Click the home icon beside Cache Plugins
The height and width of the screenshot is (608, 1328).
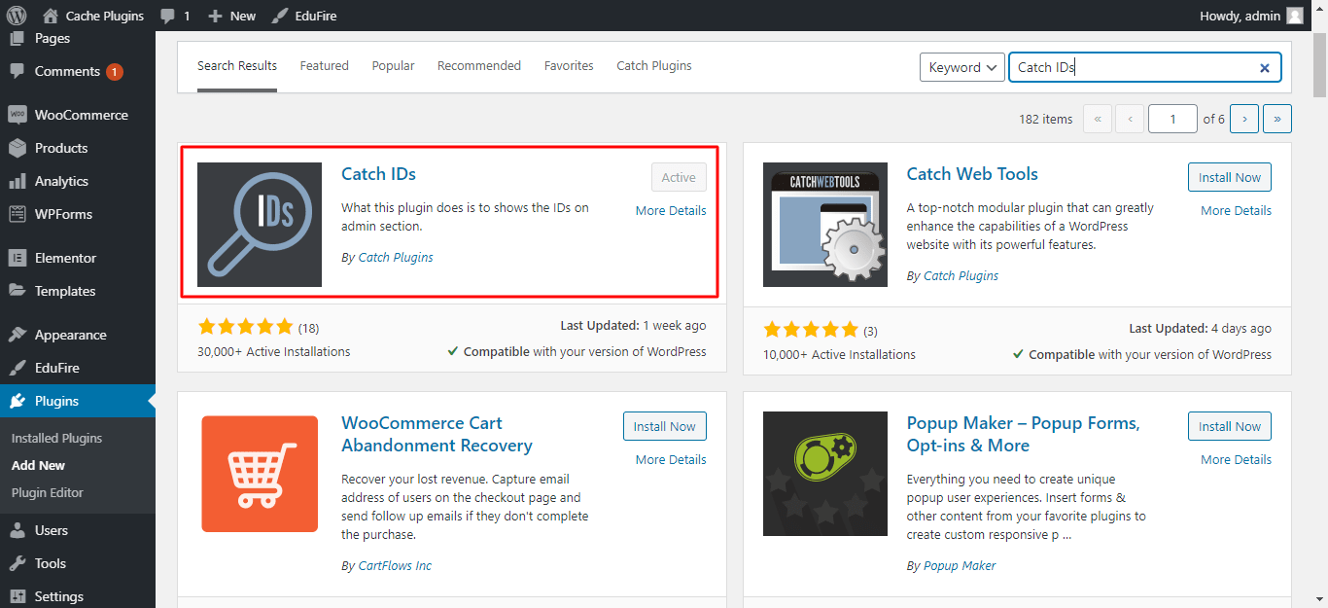click(x=51, y=16)
